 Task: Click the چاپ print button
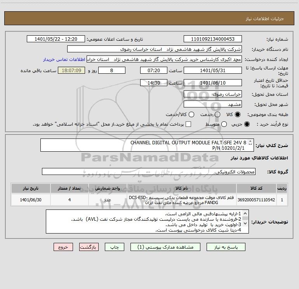point(115,247)
